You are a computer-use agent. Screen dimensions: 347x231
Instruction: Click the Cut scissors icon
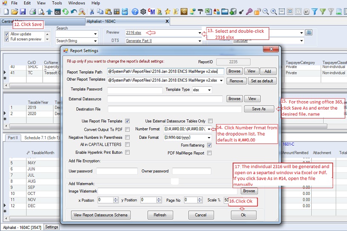coord(92,11)
